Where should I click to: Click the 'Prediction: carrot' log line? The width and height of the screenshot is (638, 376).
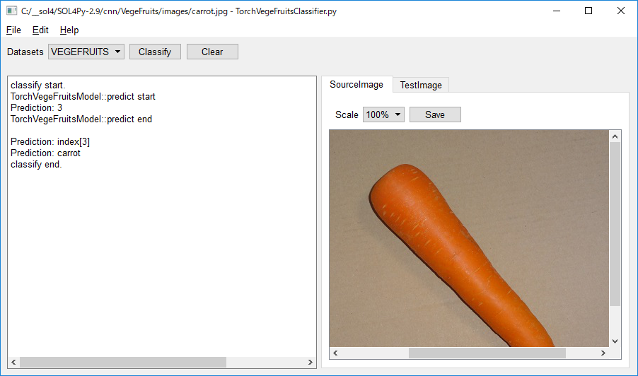coord(45,153)
